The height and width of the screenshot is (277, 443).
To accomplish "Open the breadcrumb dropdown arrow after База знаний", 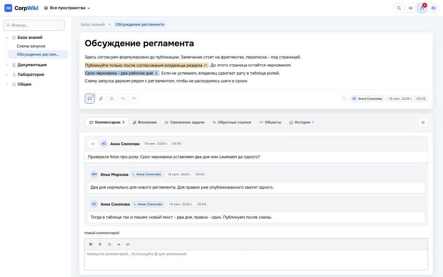I will [110, 25].
